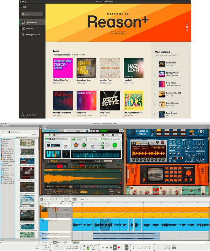Select Players in the browser locations list
The width and height of the screenshot is (210, 251).
click(5, 146)
